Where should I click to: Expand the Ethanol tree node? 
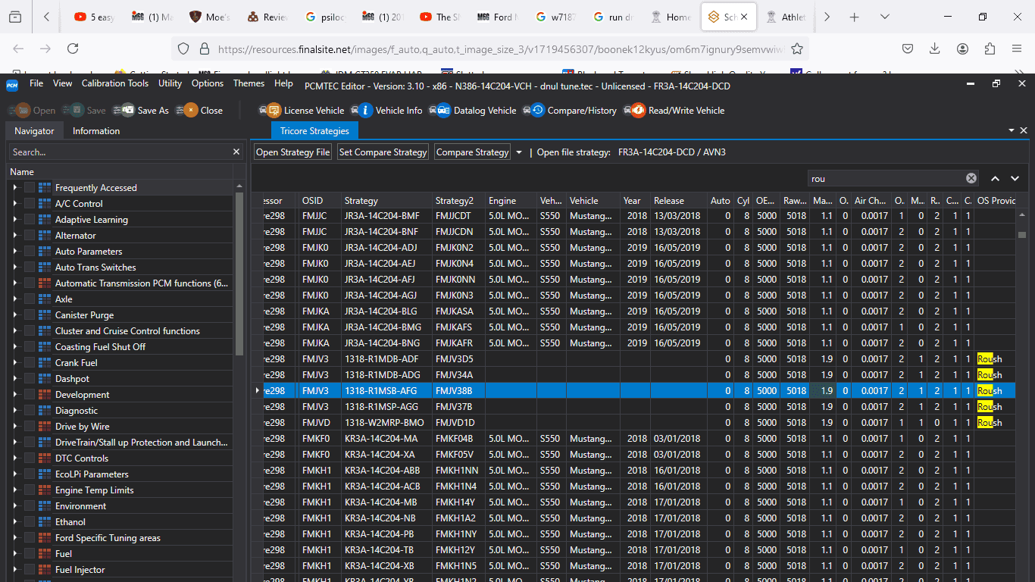14,522
